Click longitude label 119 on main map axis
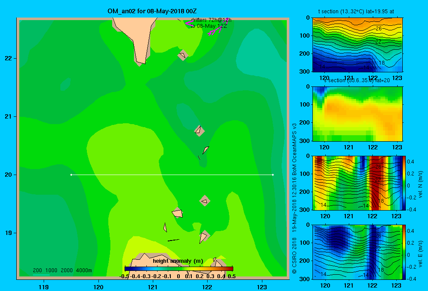Image resolution: width=428 pixels, height=291 pixels. pos(44,287)
